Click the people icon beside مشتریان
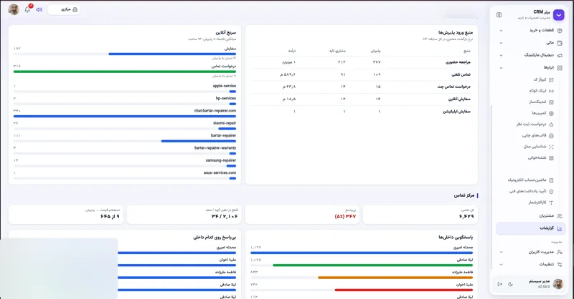Image resolution: width=574 pixels, height=299 pixels. (x=560, y=216)
